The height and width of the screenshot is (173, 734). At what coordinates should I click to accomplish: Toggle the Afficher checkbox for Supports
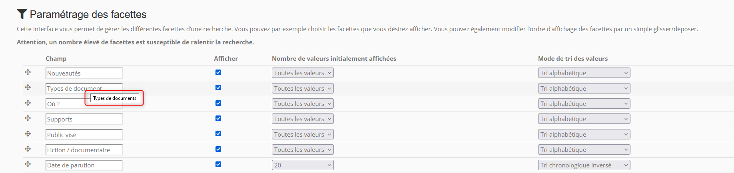click(218, 118)
